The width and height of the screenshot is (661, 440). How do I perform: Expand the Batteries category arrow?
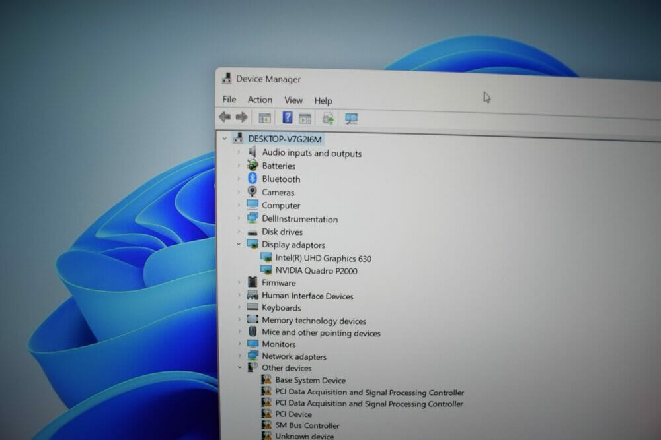(239, 166)
